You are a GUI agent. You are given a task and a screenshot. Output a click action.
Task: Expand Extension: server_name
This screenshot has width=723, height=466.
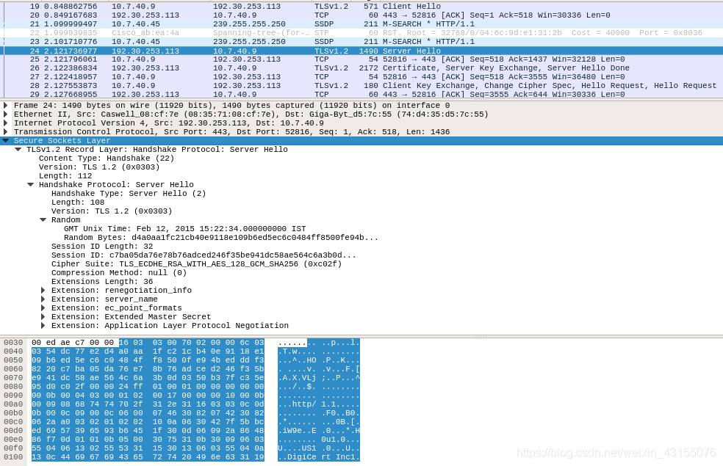pos(43,299)
